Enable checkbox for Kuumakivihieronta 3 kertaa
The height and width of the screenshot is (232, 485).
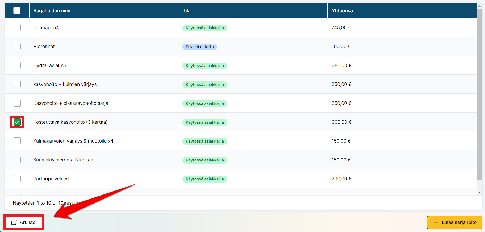pyautogui.click(x=17, y=160)
